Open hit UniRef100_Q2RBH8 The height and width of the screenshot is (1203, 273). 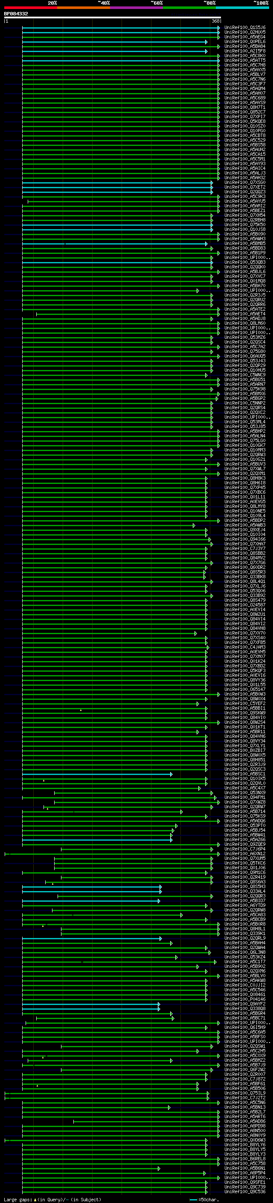click(245, 220)
